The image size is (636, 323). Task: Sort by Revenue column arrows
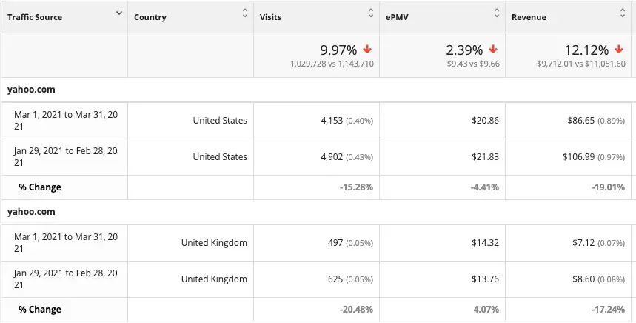click(x=623, y=13)
